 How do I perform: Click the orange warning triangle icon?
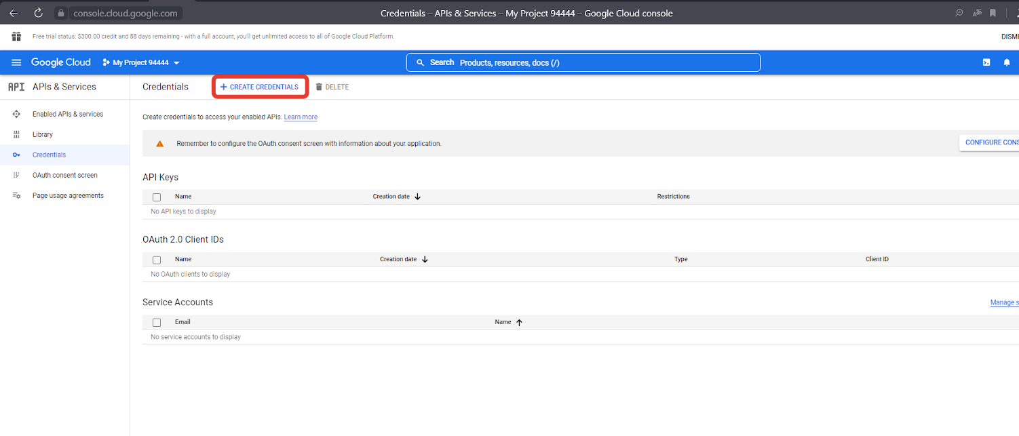(160, 144)
